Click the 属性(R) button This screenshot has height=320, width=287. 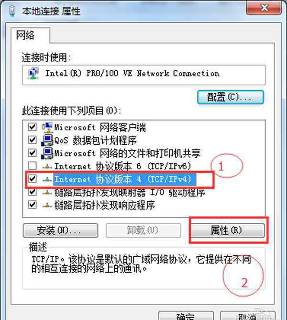pyautogui.click(x=227, y=230)
